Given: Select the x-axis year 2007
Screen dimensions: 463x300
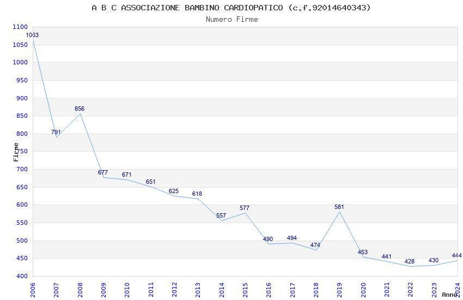Looking at the screenshot, I should [x=56, y=290].
